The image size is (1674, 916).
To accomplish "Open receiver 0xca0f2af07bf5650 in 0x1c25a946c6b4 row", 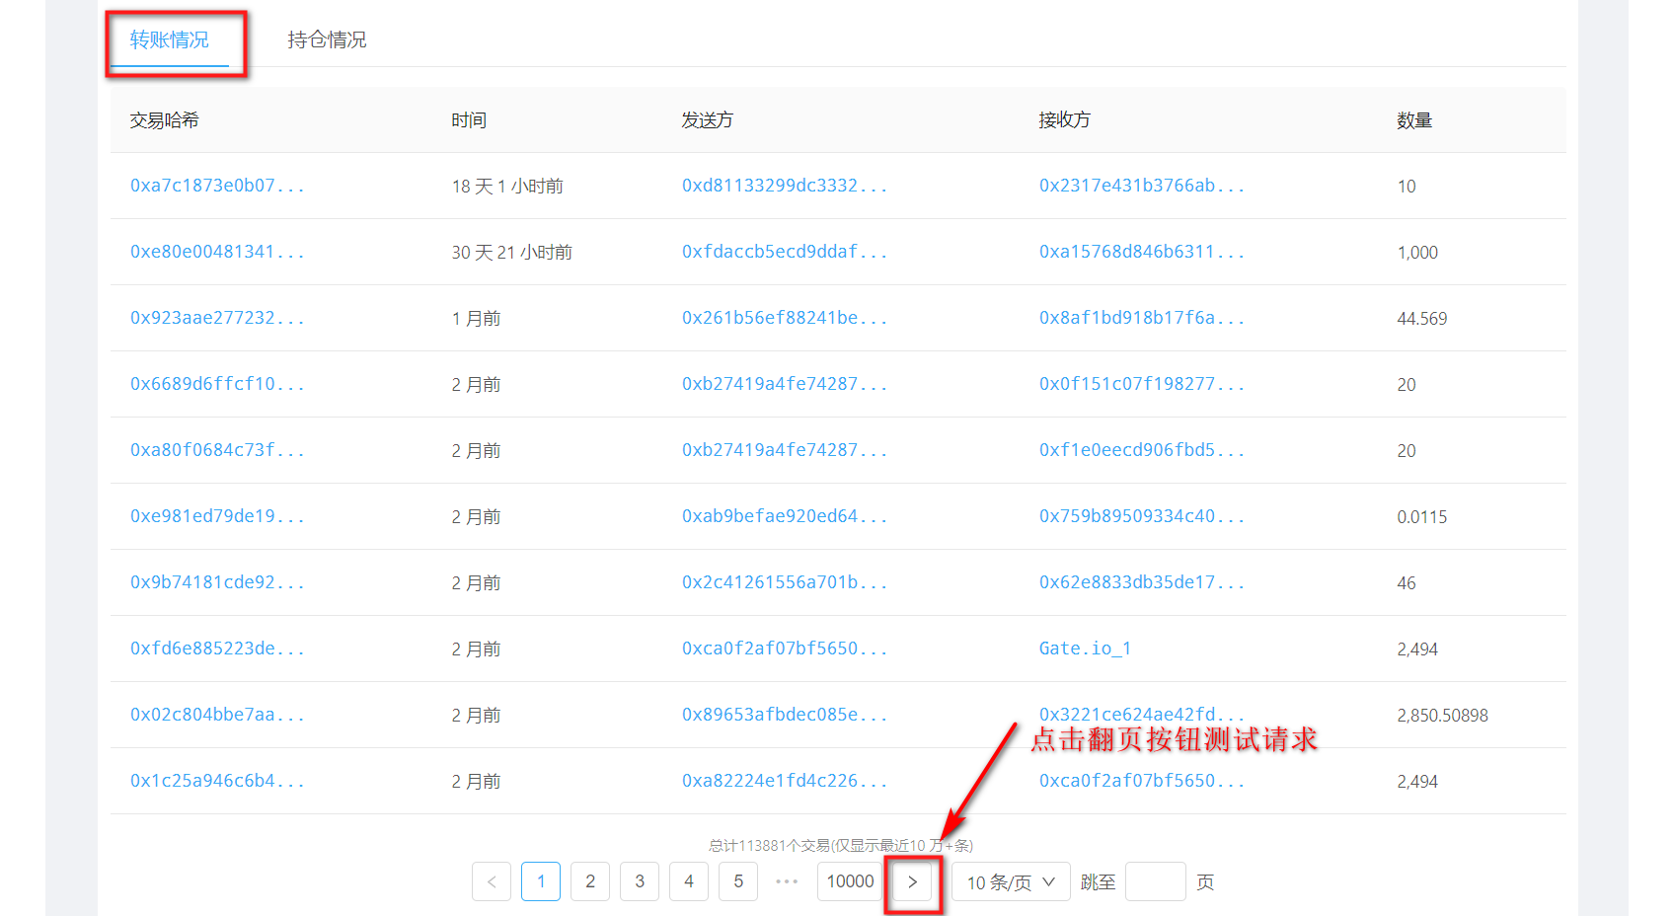I will click(1142, 781).
